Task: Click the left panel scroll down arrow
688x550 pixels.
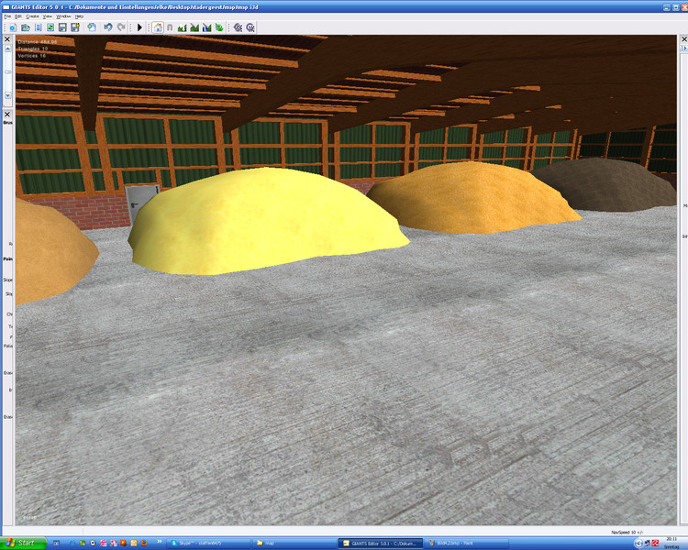Action: (x=7, y=95)
